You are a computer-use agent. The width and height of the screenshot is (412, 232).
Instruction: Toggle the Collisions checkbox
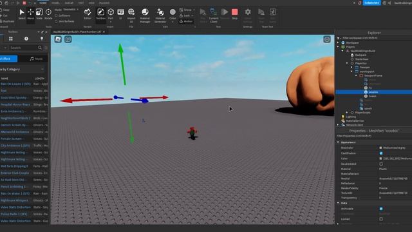pos(56,15)
